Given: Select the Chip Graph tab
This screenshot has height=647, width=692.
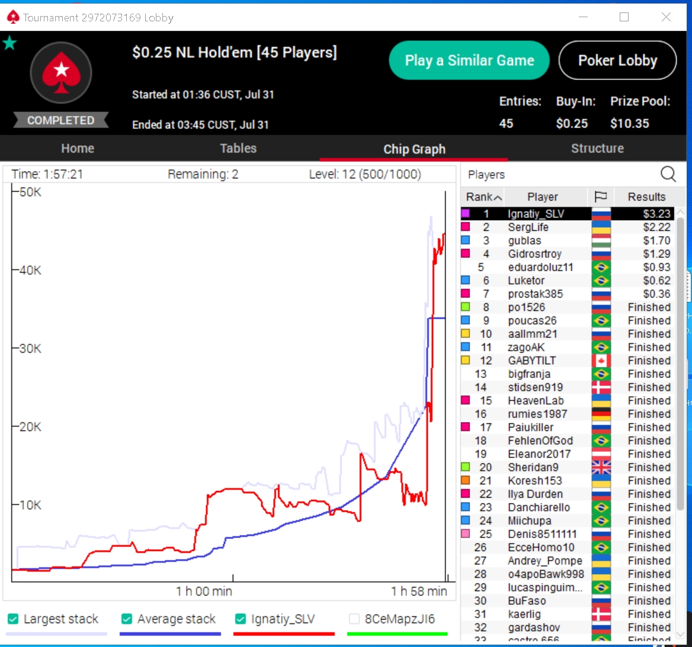Looking at the screenshot, I should [x=414, y=149].
